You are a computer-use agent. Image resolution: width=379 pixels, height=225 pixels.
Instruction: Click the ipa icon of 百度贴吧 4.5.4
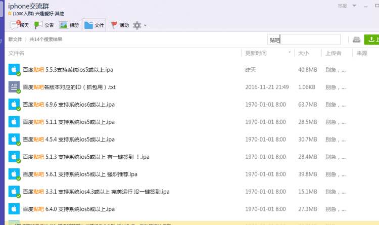pos(14,140)
